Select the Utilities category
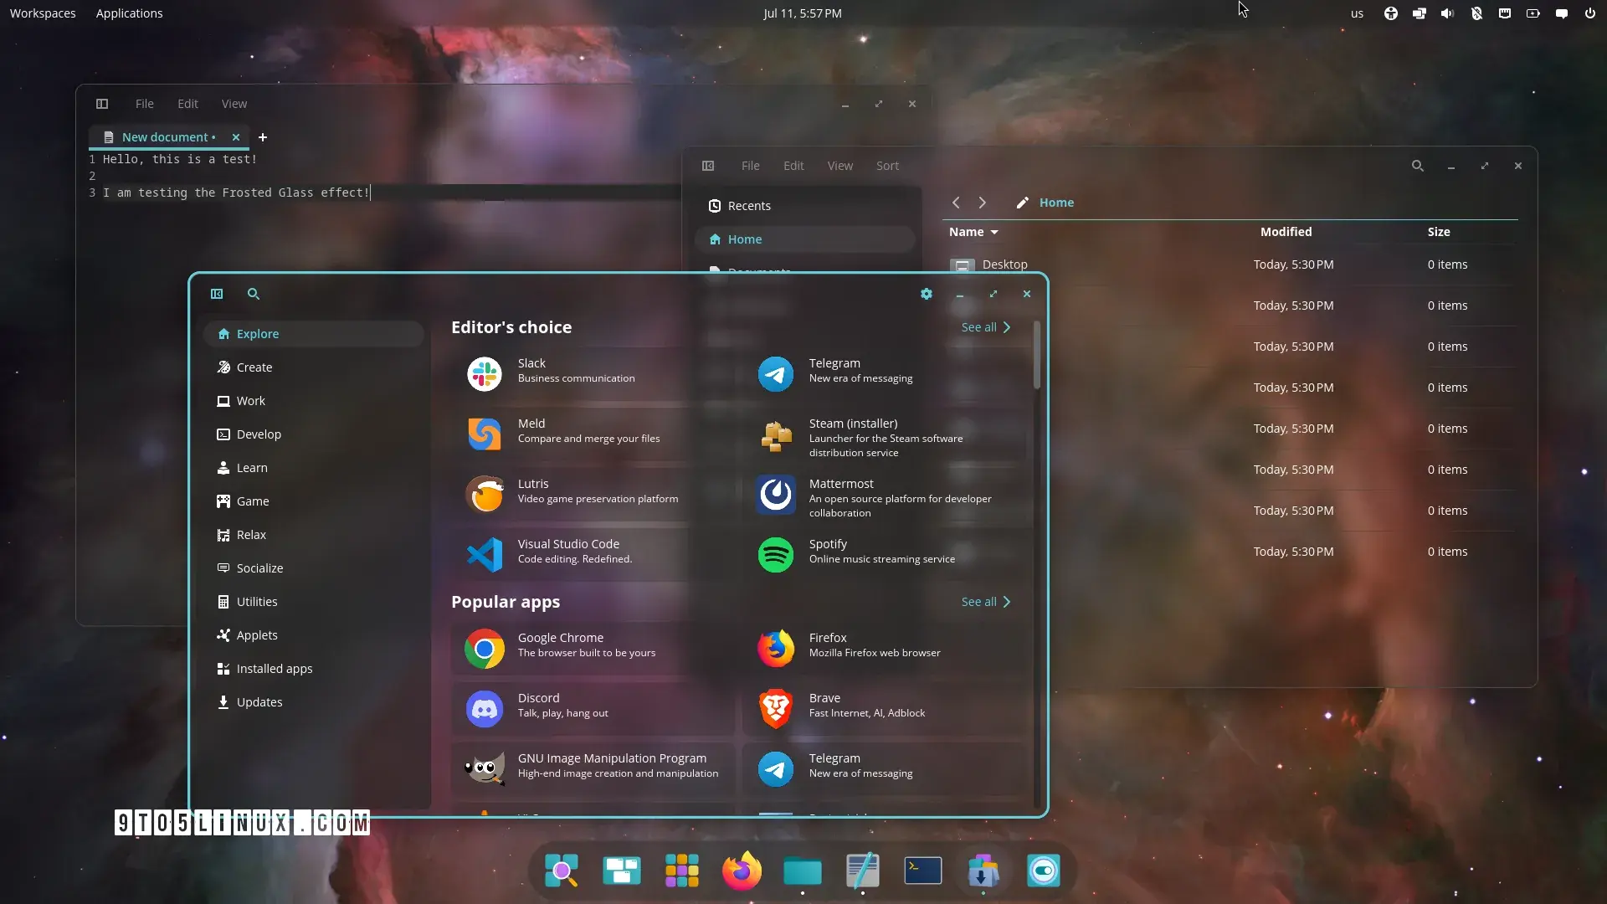Viewport: 1607px width, 904px height. click(x=313, y=602)
